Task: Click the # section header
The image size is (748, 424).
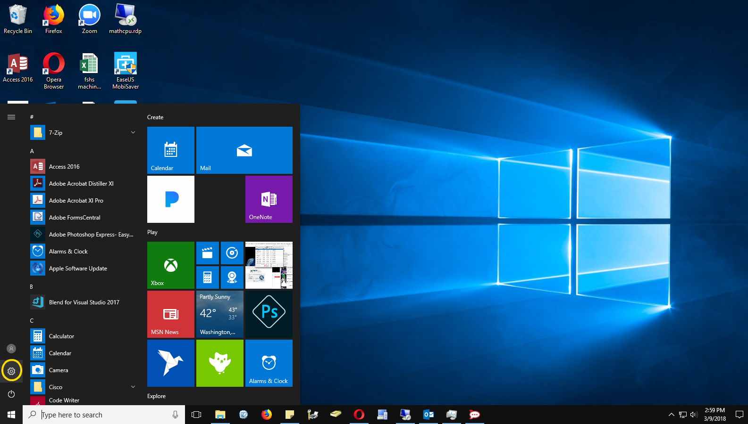Action: click(x=32, y=117)
